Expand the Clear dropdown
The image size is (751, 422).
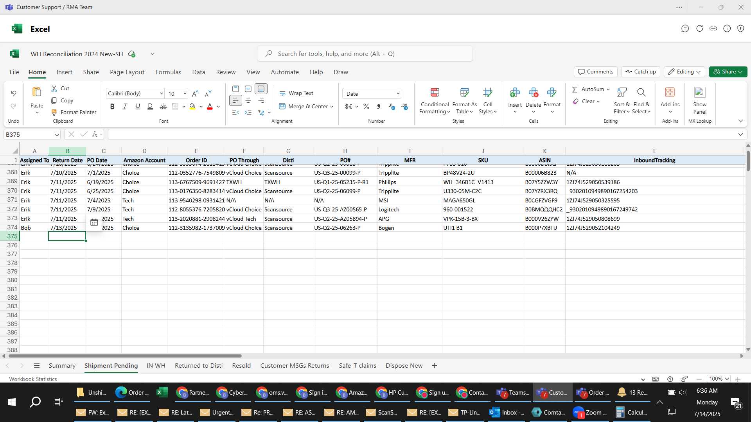coord(598,102)
